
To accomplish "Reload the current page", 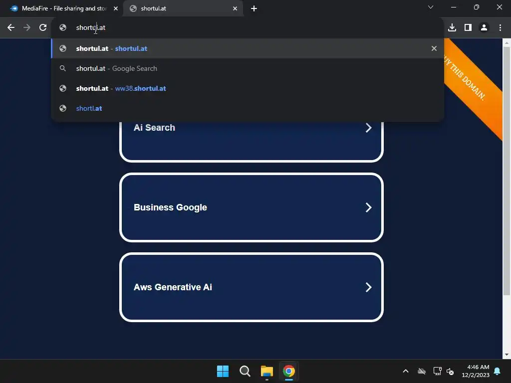I will pos(43,28).
